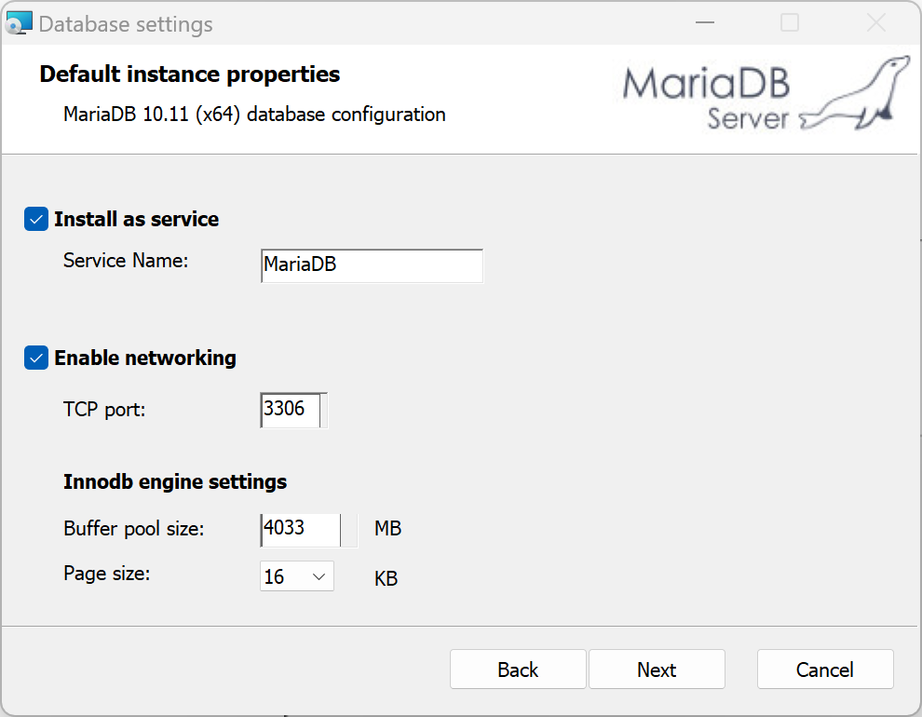Click the Service Name input field
Image resolution: width=922 pixels, height=717 pixels.
tap(372, 265)
